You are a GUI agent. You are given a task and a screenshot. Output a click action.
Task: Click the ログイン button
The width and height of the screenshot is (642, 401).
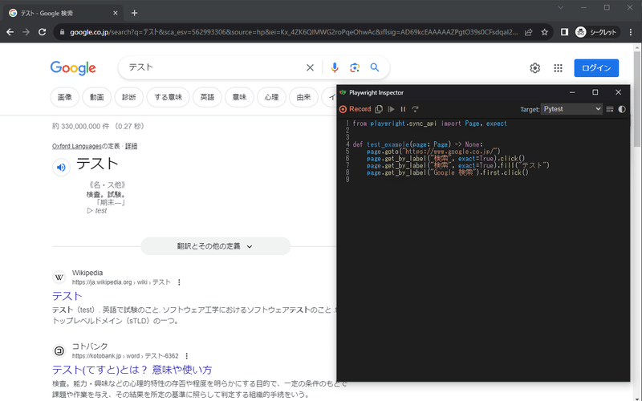[596, 68]
